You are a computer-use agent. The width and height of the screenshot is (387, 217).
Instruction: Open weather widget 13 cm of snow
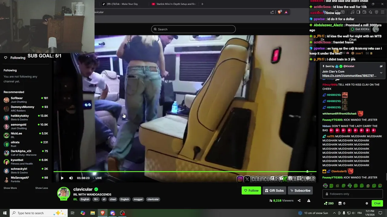click(x=313, y=213)
